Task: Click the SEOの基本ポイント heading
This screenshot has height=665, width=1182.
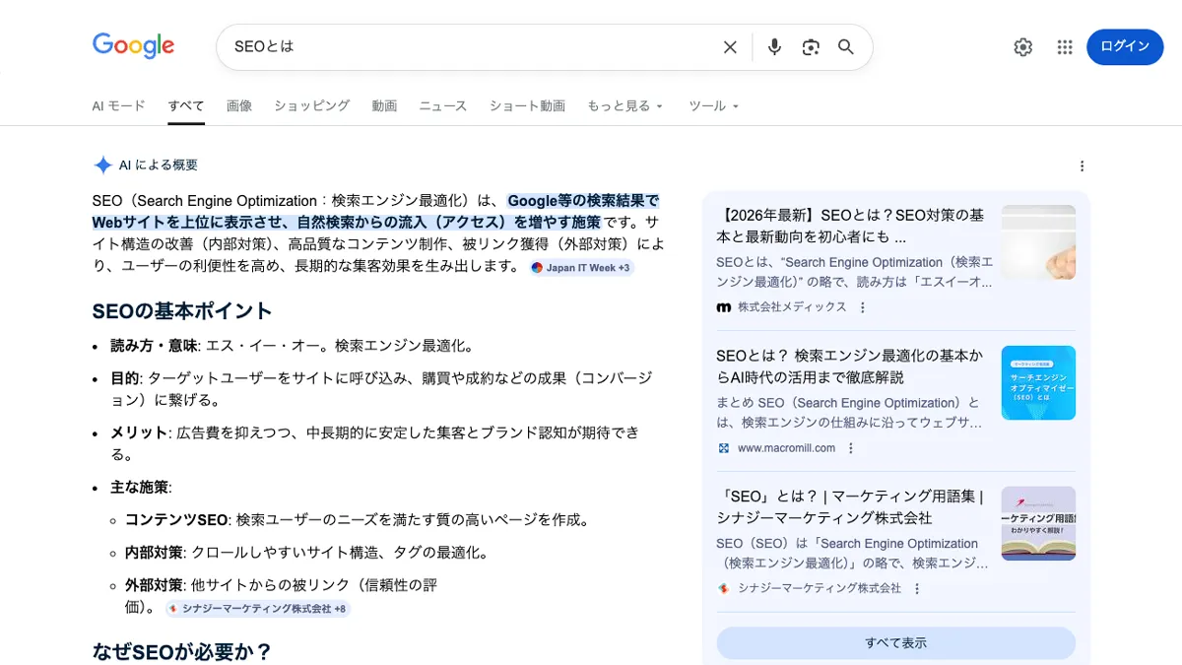Action: pyautogui.click(x=182, y=311)
